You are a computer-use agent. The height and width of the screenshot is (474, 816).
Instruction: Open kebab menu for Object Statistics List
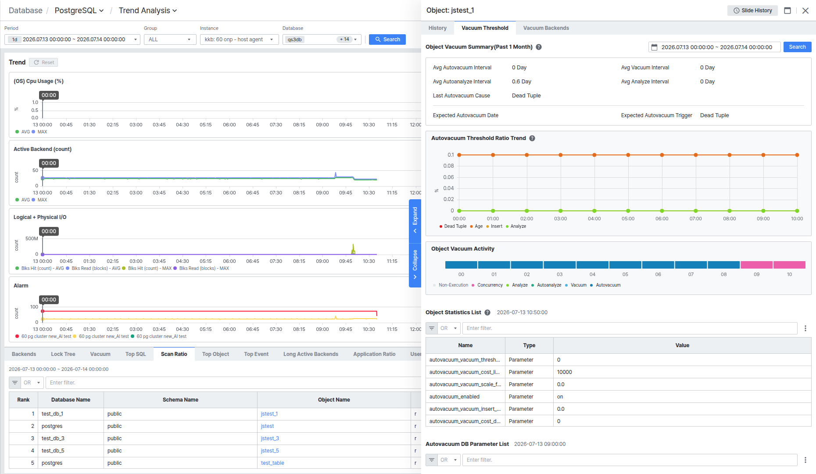(805, 328)
